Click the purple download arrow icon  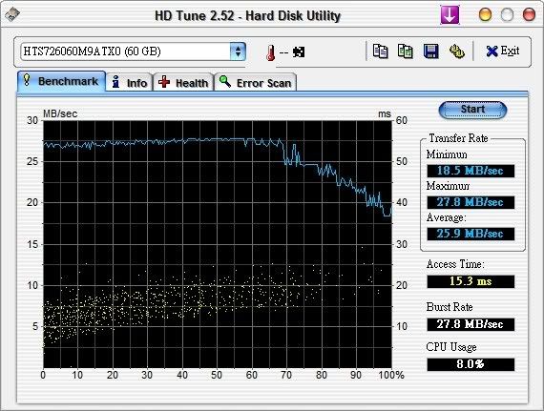coord(450,15)
